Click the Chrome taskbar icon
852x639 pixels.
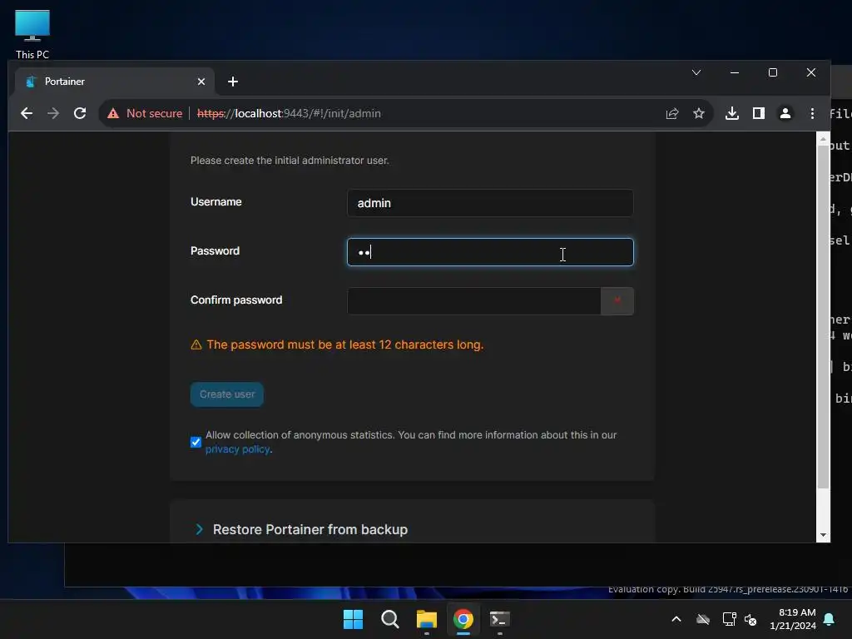(463, 619)
